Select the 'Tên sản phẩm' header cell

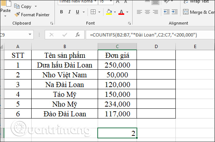[x=65, y=55]
